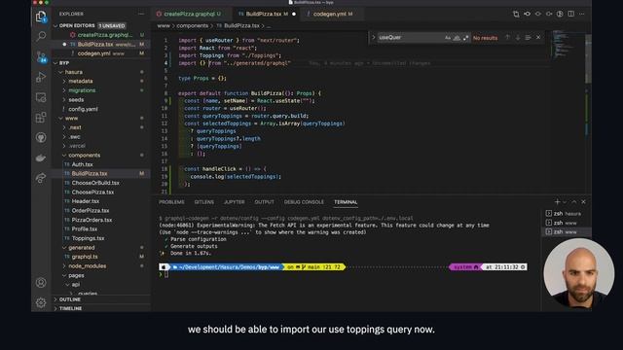
Task: Open graphql.ts in generated folder
Action: [x=85, y=257]
